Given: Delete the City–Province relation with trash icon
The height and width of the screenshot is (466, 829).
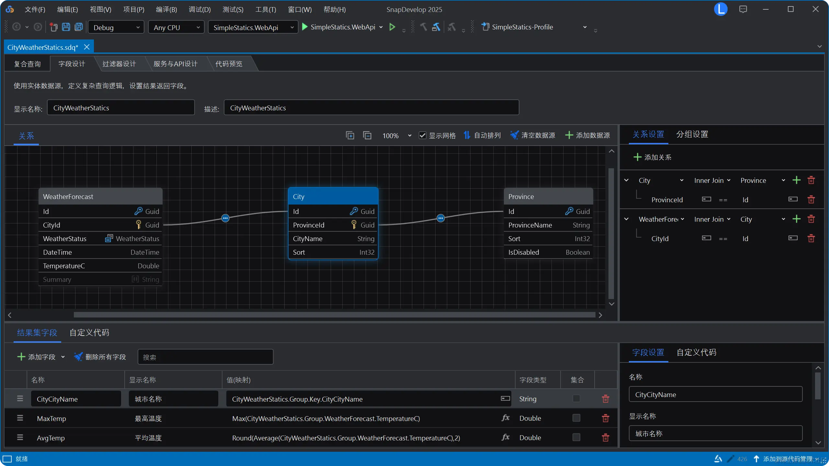Looking at the screenshot, I should (811, 180).
